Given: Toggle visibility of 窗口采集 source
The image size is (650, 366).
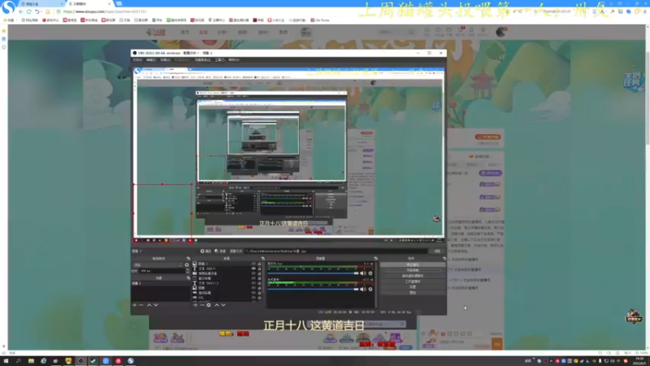Looking at the screenshot, I should click(253, 278).
